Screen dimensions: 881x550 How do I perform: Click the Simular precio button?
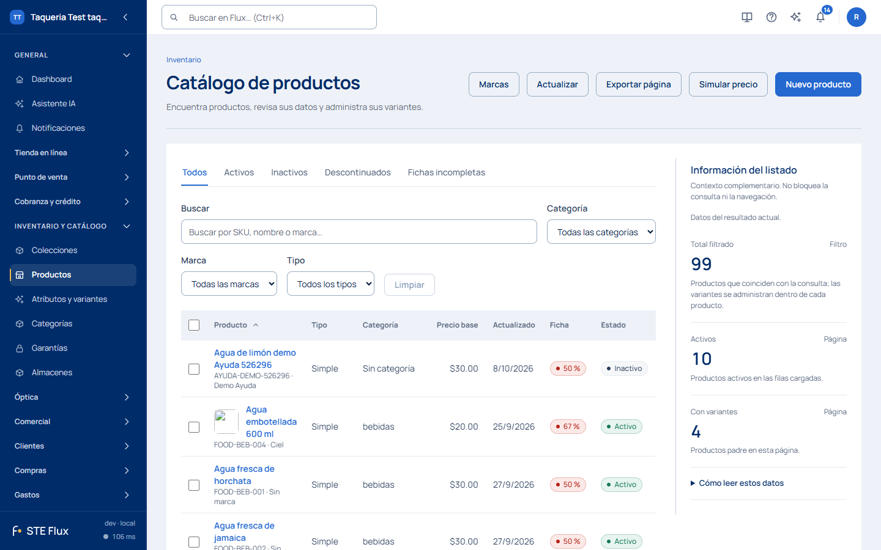(728, 84)
